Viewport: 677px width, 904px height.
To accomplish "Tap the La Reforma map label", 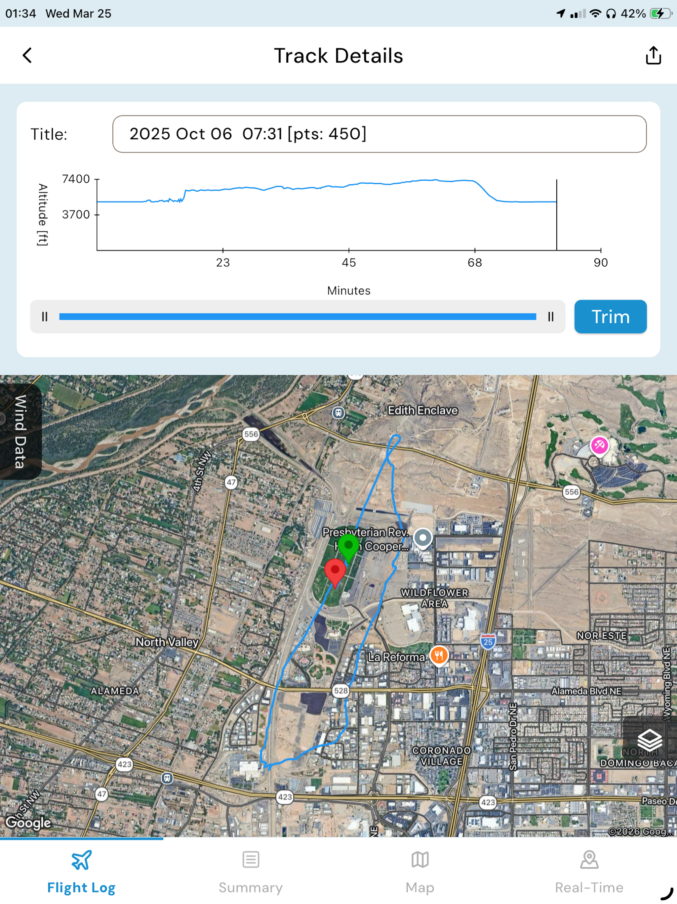I will [396, 657].
